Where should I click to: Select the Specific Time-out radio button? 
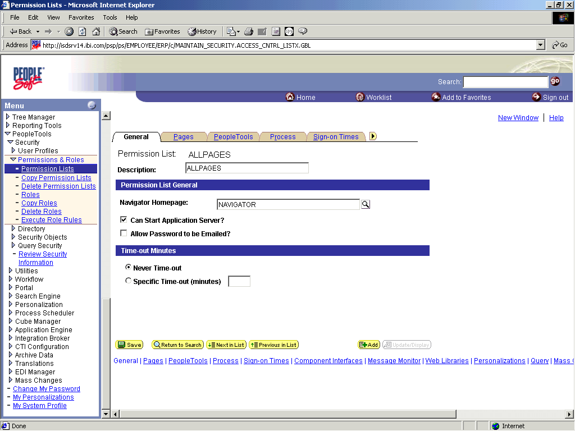[x=128, y=281]
